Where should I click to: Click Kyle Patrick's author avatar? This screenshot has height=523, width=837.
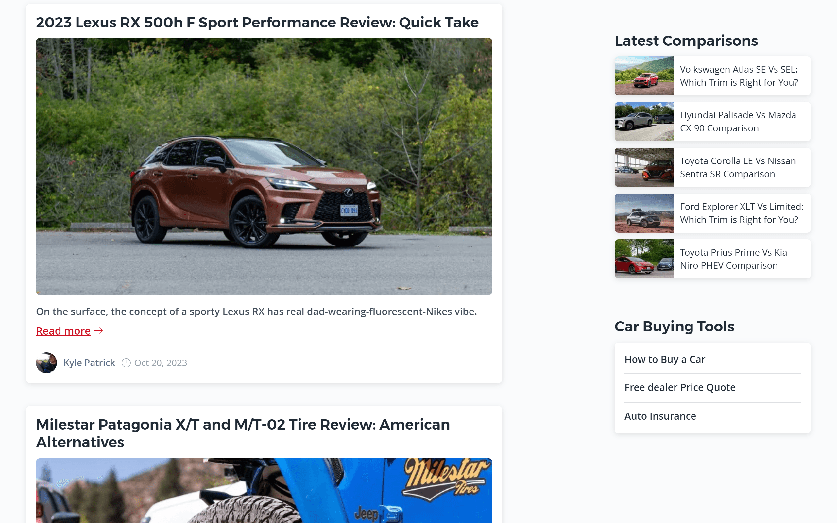[x=46, y=363]
